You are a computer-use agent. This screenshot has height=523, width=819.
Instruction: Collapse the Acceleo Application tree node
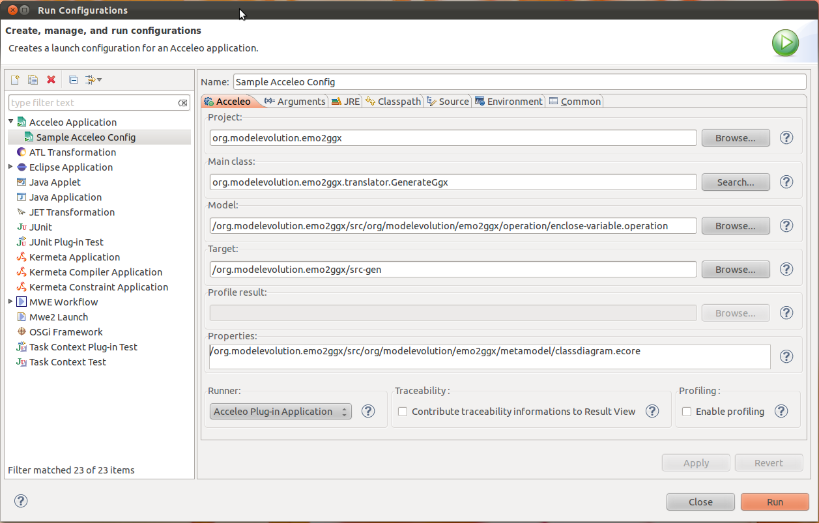(11, 122)
